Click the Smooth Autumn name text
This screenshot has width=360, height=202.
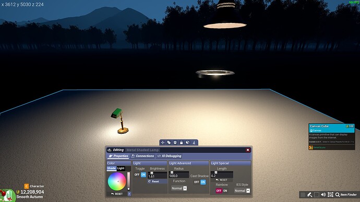pyautogui.click(x=30, y=197)
